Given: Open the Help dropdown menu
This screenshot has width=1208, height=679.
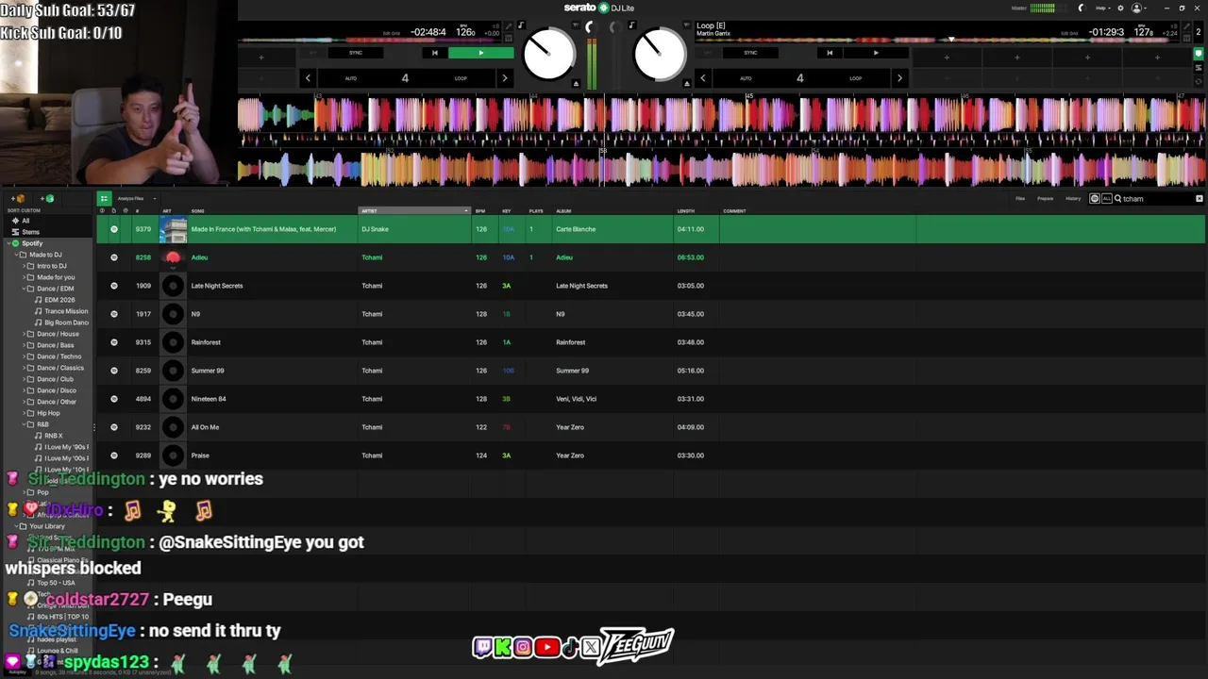Looking at the screenshot, I should tap(1101, 8).
